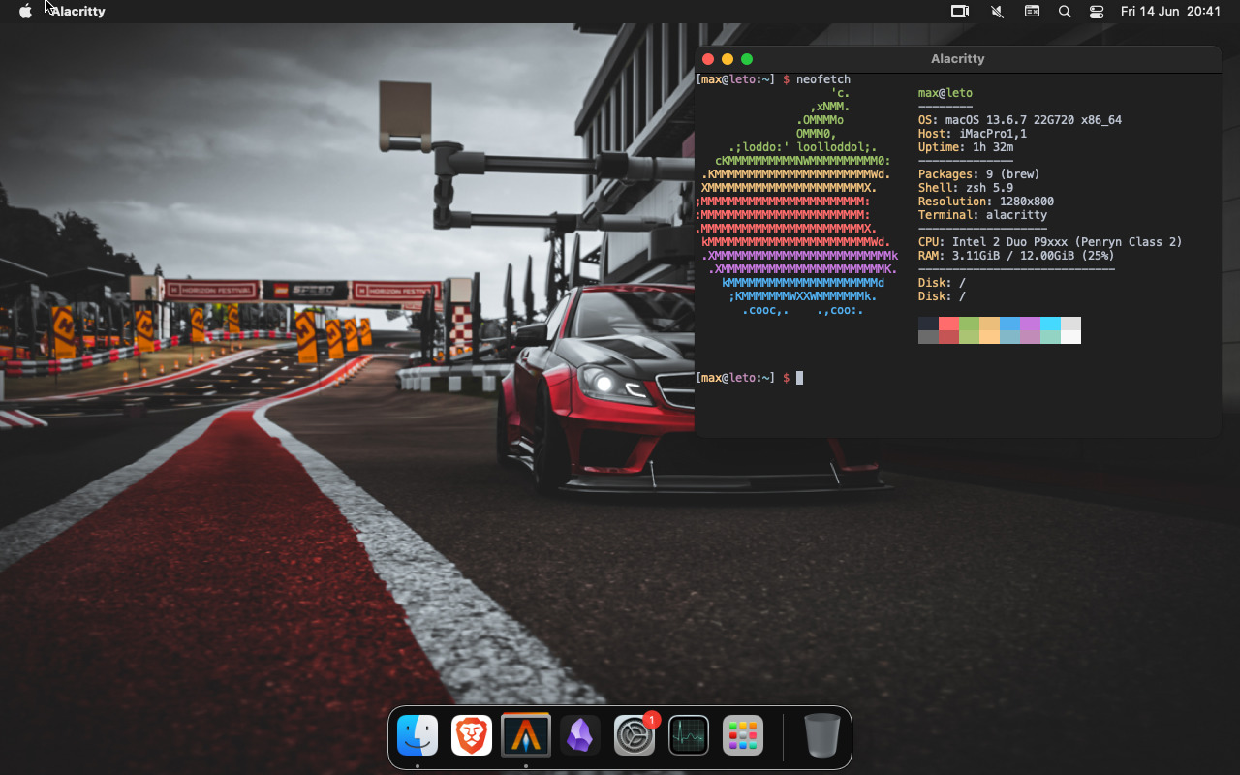The width and height of the screenshot is (1240, 775).
Task: Click the Shell: zsh 5.9 line
Action: 966,188
